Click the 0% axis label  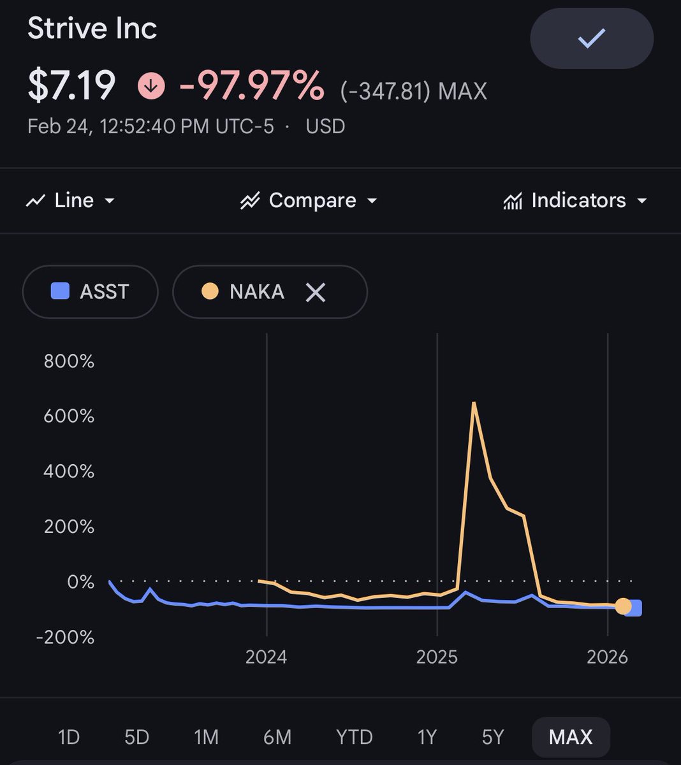[x=80, y=582]
